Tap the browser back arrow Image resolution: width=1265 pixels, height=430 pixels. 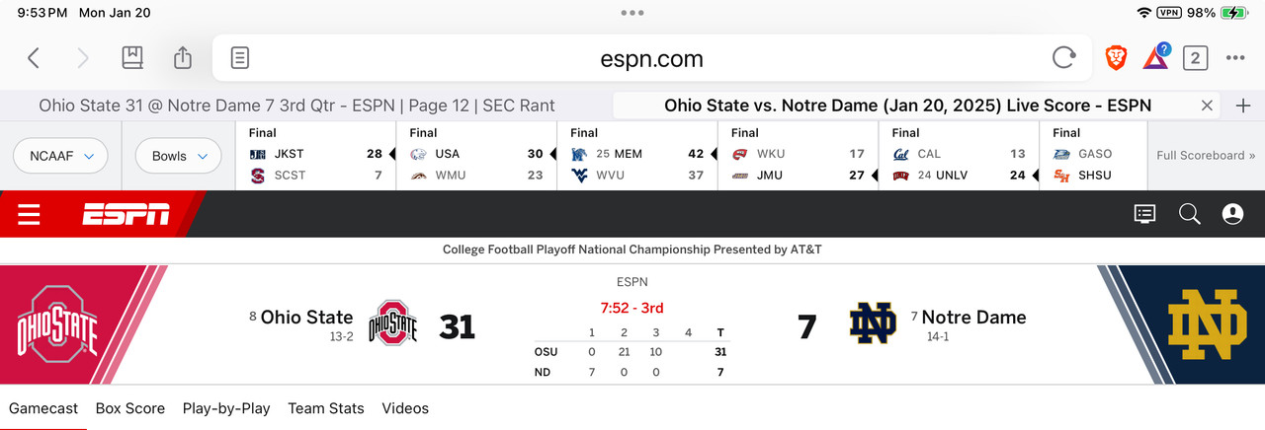pyautogui.click(x=34, y=58)
